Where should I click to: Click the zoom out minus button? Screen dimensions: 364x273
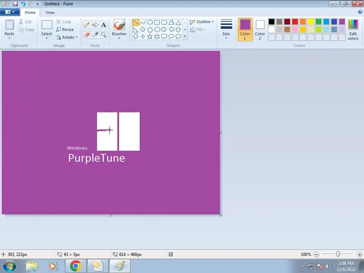(x=316, y=255)
